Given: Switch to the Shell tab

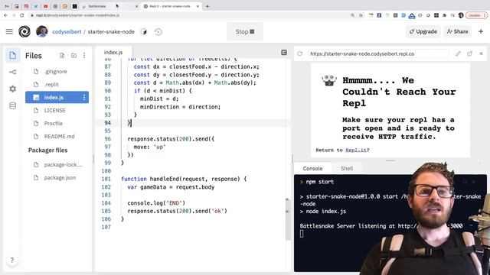Looking at the screenshot, I should (347, 168).
